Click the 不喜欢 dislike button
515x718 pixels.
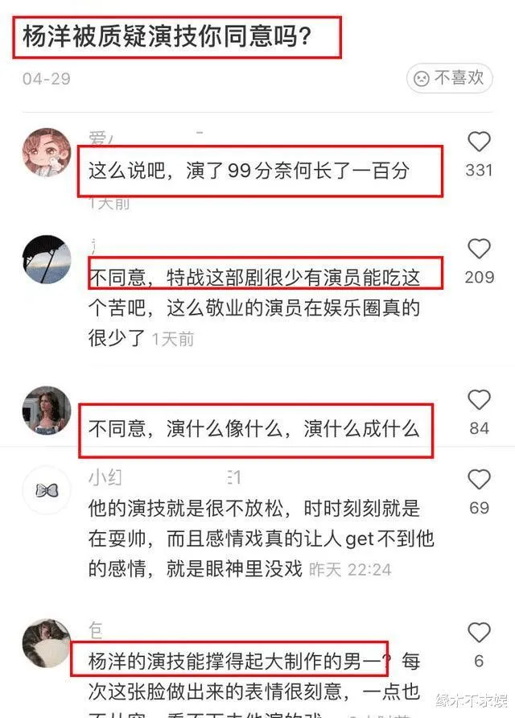click(x=450, y=78)
